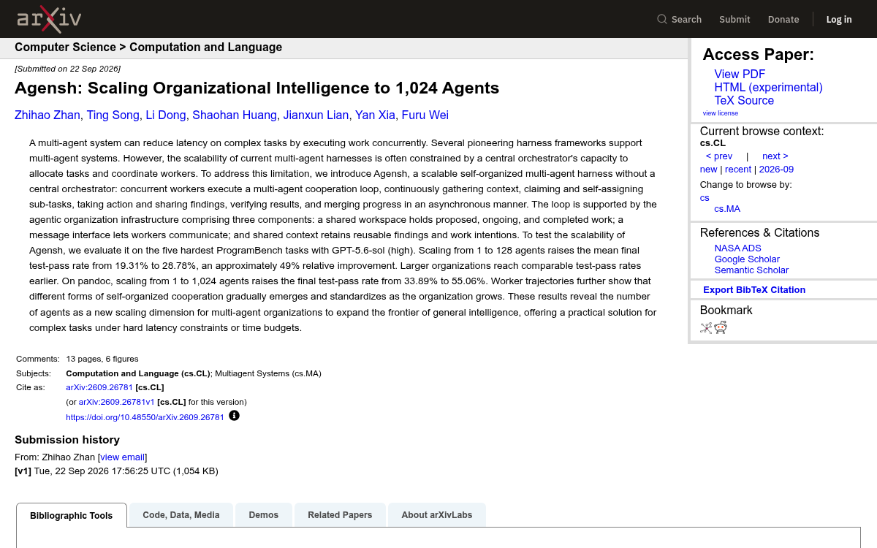Click Export BibTeX Citation
877x548 pixels.
754,289
